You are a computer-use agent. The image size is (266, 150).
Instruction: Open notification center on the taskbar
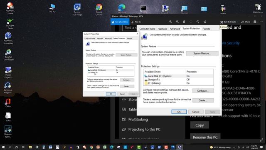(x=261, y=147)
